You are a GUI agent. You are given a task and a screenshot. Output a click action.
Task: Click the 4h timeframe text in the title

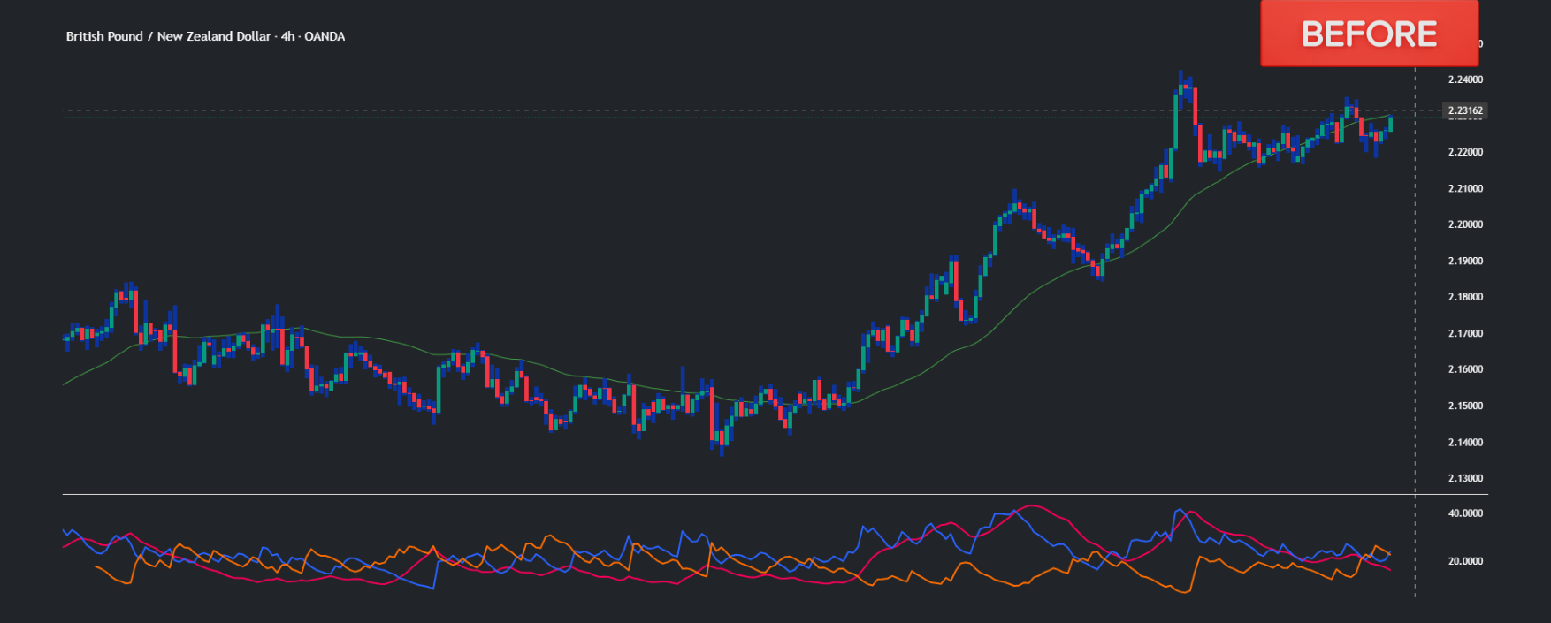tap(287, 36)
